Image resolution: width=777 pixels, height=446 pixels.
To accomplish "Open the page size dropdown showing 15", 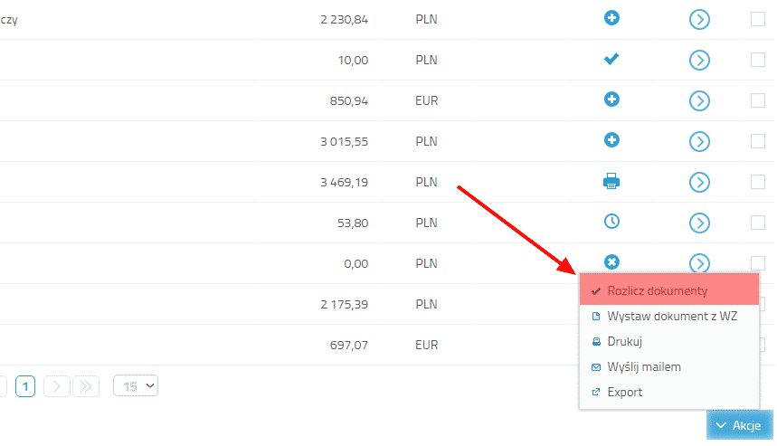I will pyautogui.click(x=136, y=386).
